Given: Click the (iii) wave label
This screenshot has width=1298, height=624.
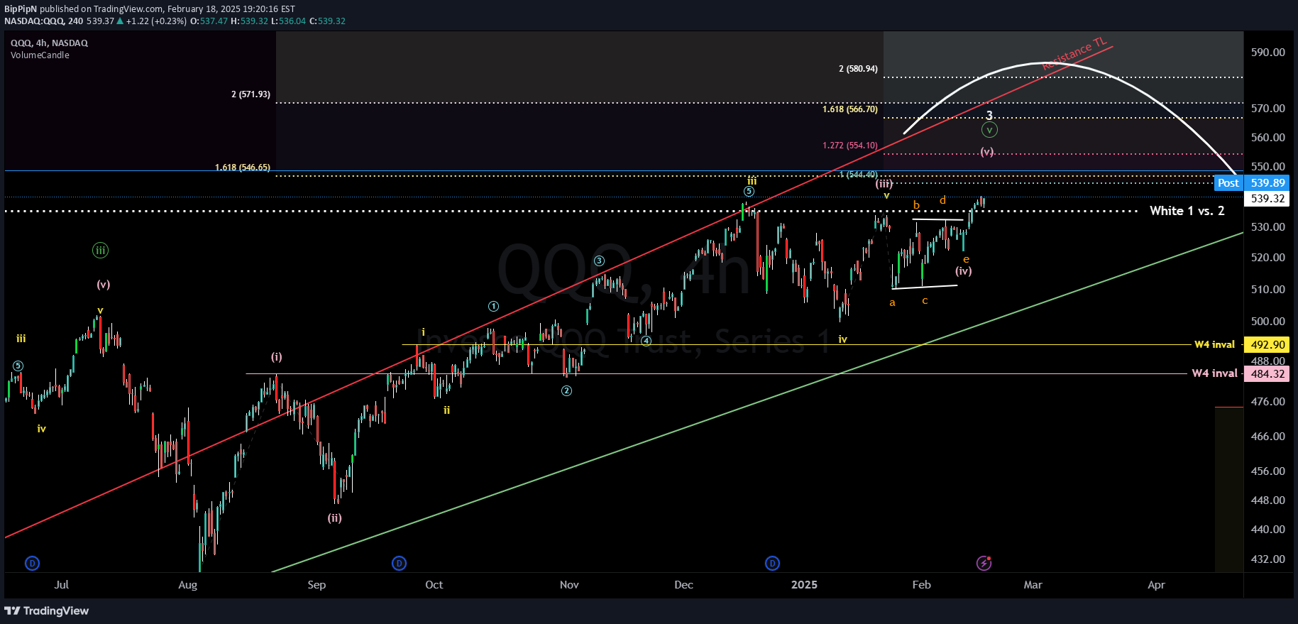Looking at the screenshot, I should [x=884, y=183].
